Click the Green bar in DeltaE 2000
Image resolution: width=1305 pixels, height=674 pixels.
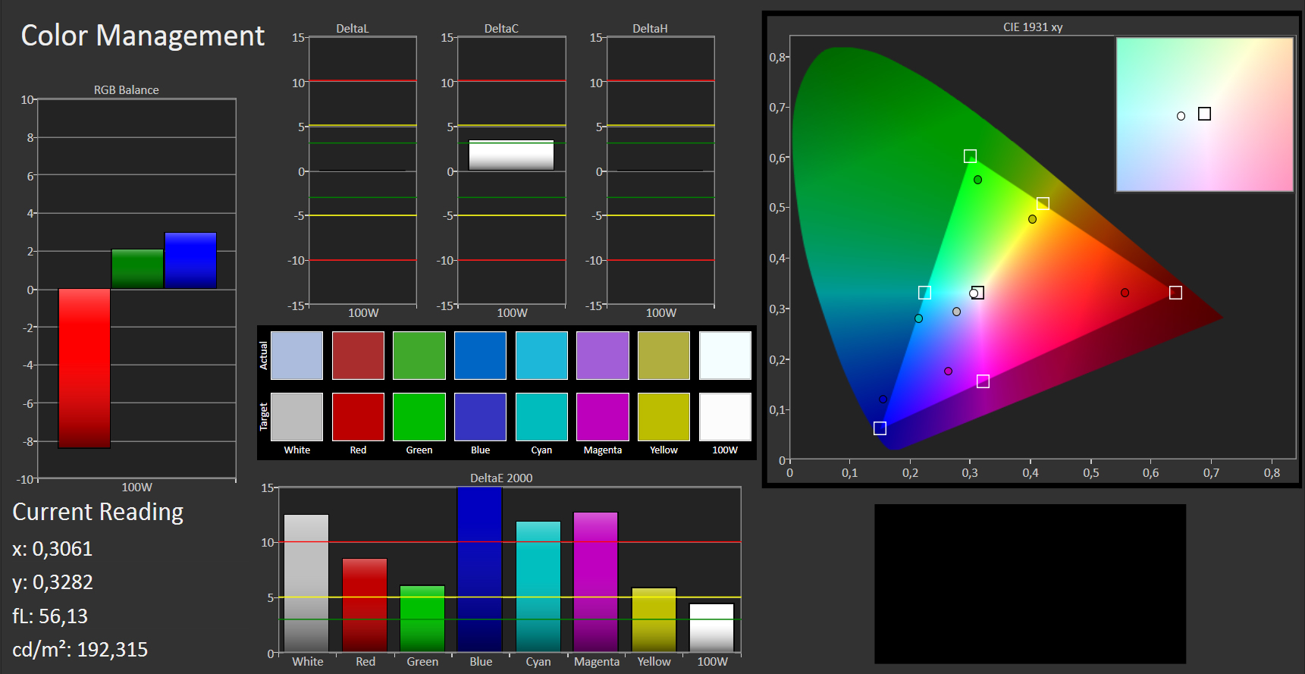click(422, 619)
